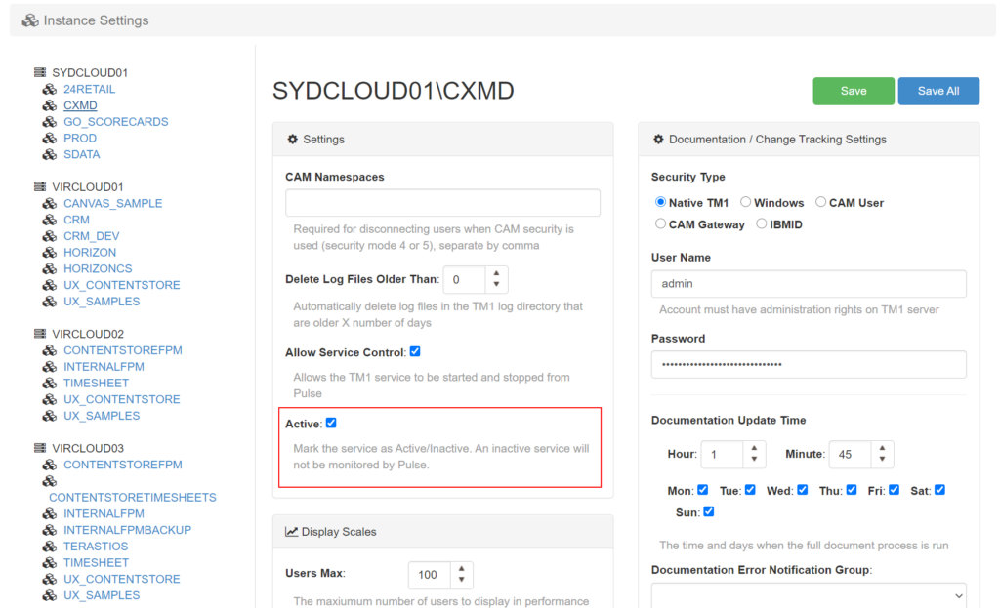Uncheck the Active service checkbox
1000x608 pixels.
[x=331, y=423]
